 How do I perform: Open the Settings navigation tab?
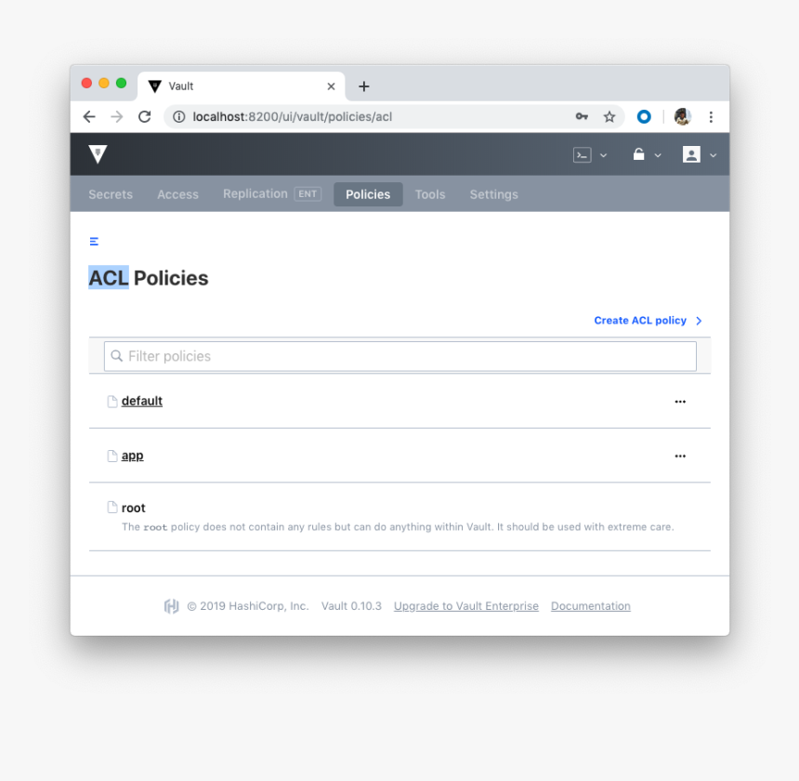click(x=493, y=194)
